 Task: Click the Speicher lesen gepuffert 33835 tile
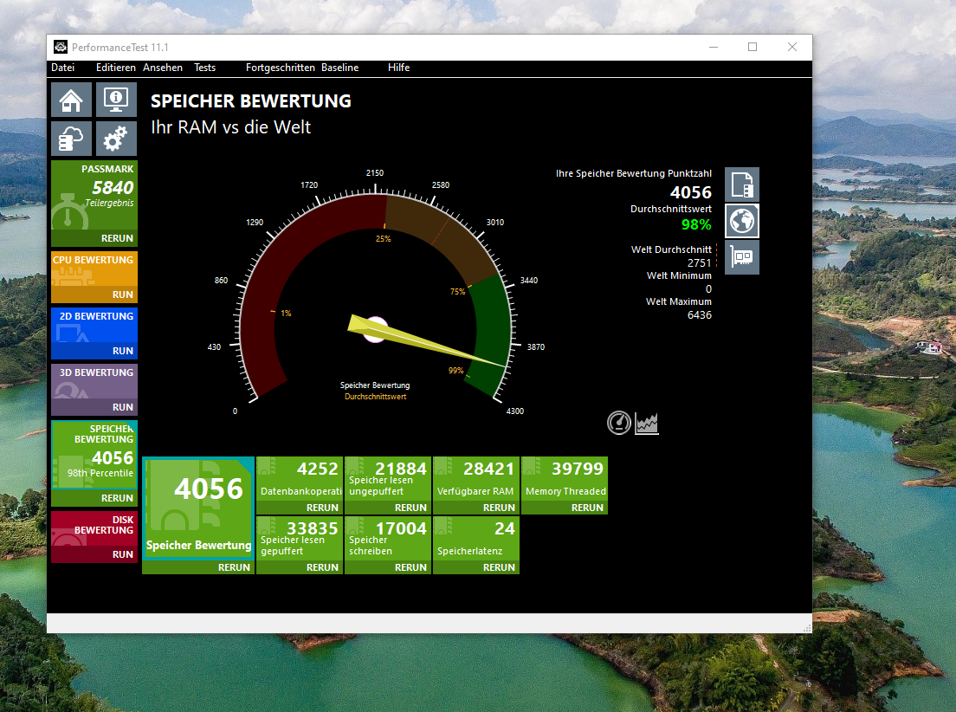[x=300, y=538]
